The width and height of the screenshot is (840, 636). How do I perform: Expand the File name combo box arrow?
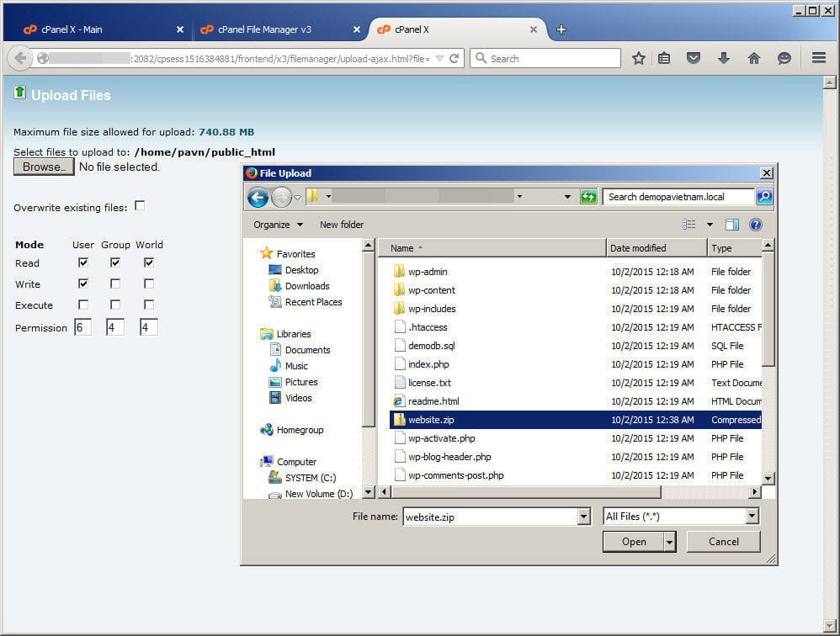(x=584, y=517)
